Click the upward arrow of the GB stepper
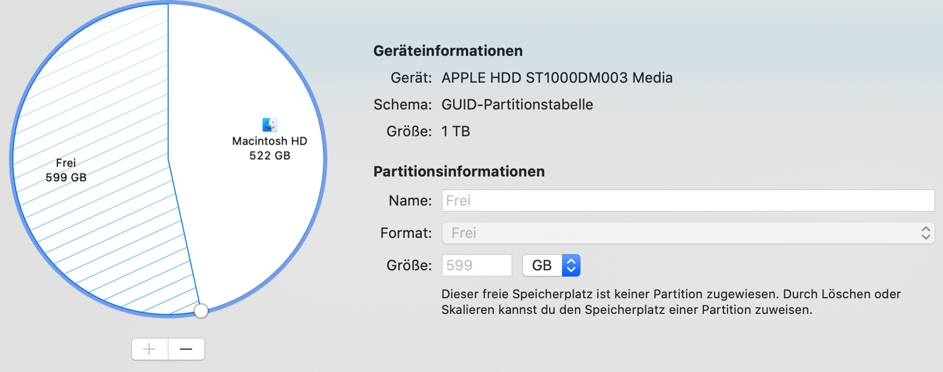943x372 pixels. pos(570,260)
